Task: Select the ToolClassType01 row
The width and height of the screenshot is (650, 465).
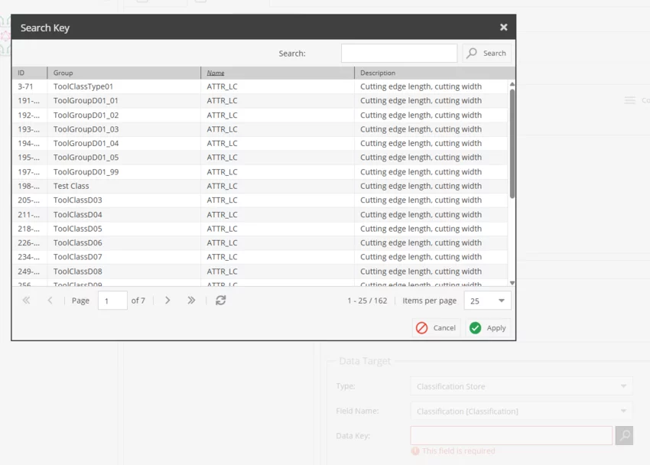Action: coord(259,86)
